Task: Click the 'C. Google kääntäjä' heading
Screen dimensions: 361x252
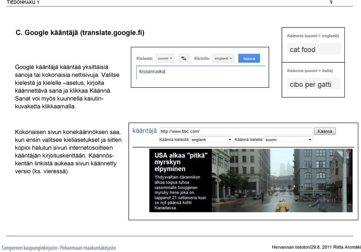Action: click(x=80, y=33)
